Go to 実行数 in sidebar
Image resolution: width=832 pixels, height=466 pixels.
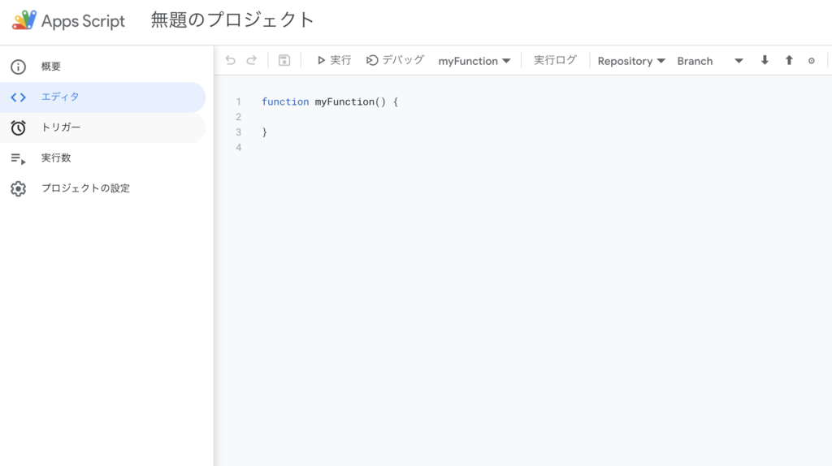[103, 158]
